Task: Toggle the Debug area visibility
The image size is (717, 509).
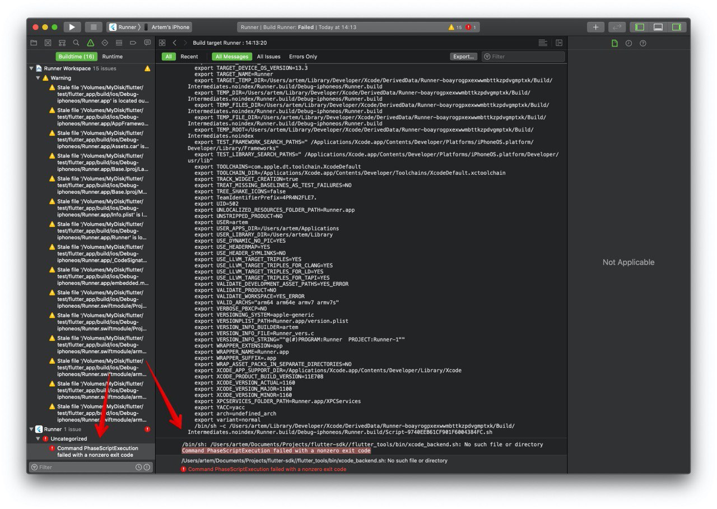Action: pyautogui.click(x=658, y=27)
